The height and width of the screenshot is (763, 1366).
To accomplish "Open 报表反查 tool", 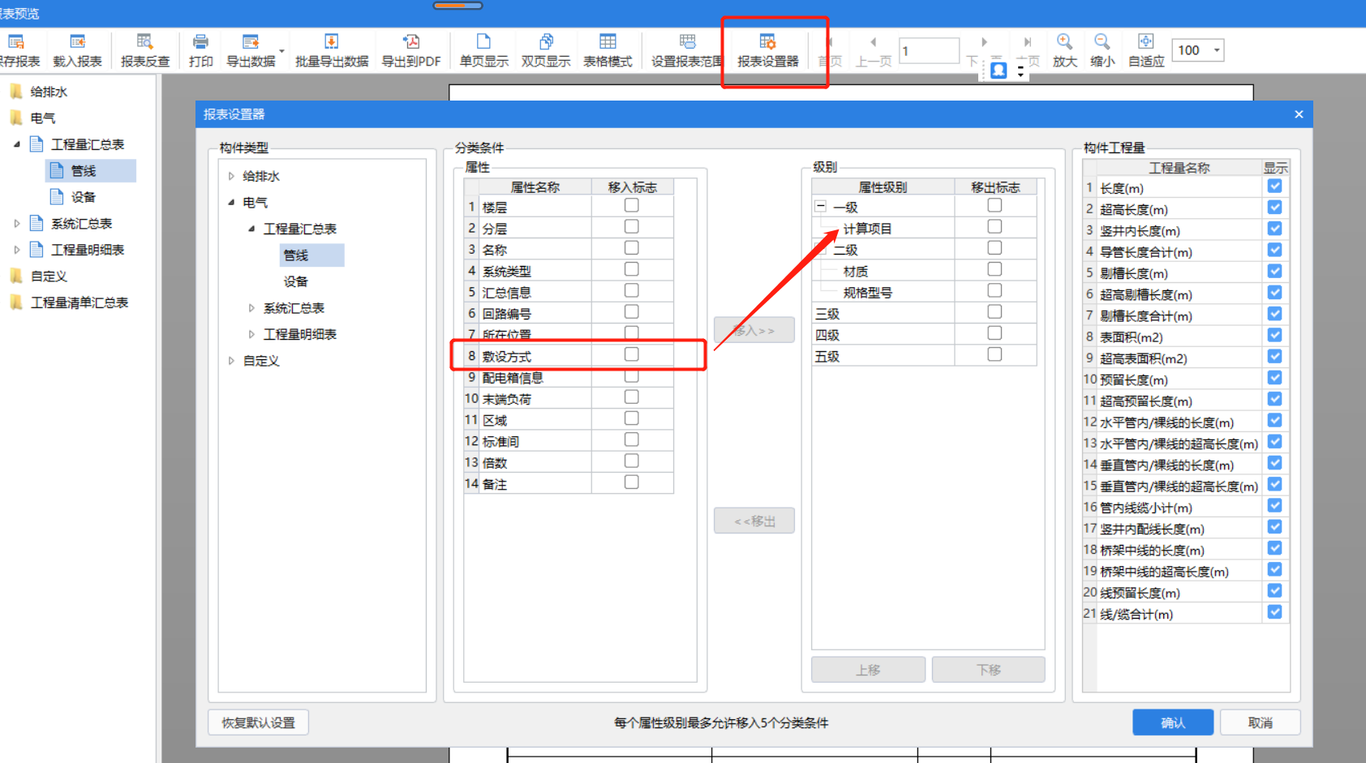I will (145, 50).
